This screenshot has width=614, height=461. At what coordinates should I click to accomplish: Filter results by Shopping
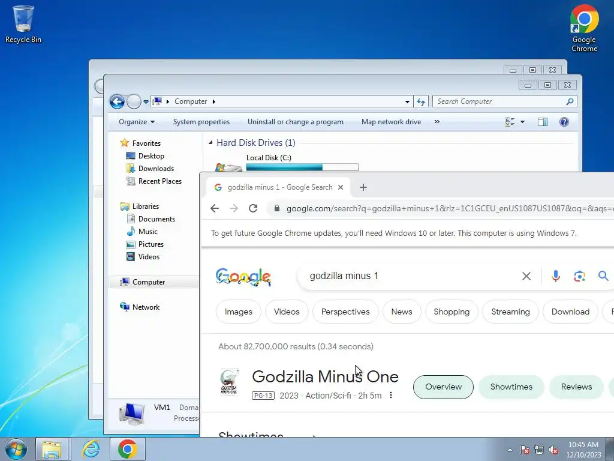coord(452,312)
